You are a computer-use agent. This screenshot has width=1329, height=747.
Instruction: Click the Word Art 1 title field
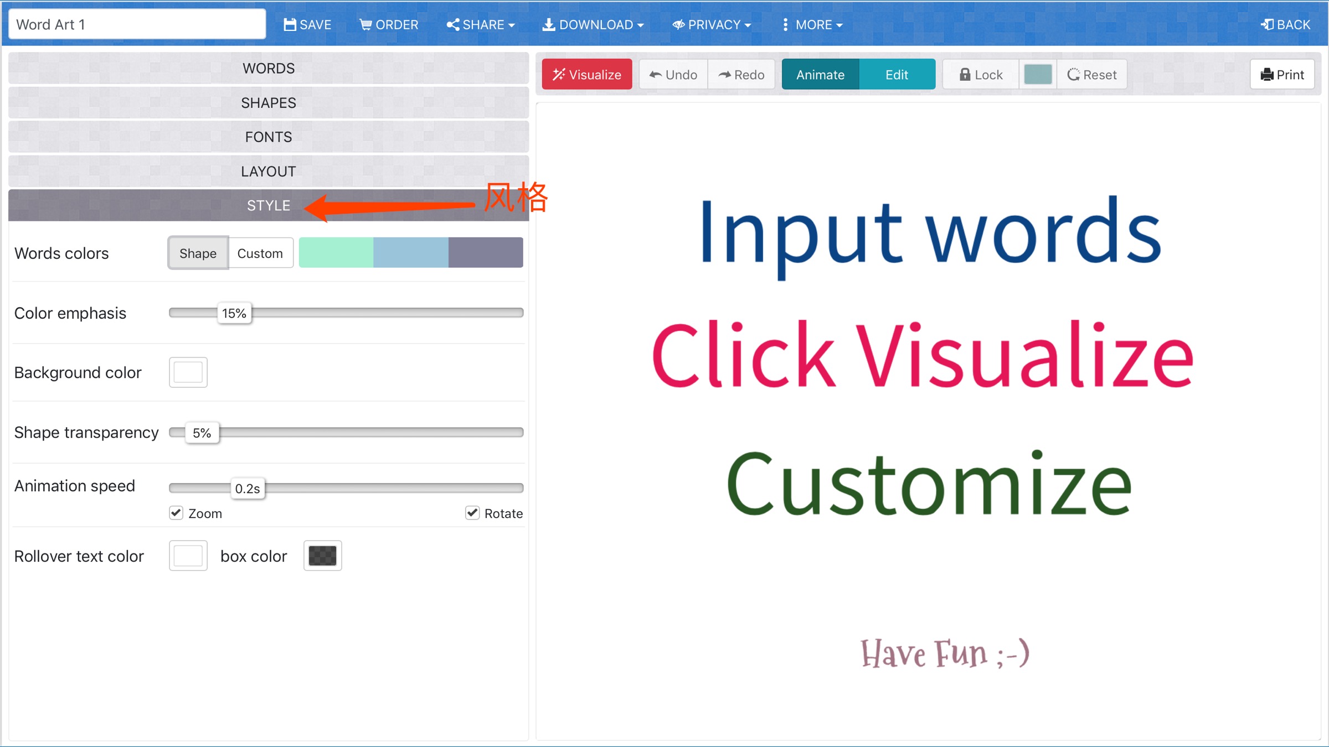click(x=137, y=25)
